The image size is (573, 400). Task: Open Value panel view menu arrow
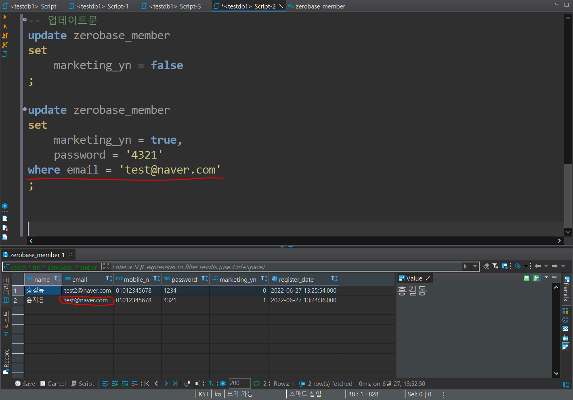(546, 277)
